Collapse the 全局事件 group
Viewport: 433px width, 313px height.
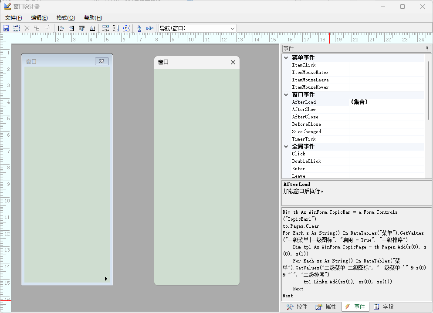point(286,146)
